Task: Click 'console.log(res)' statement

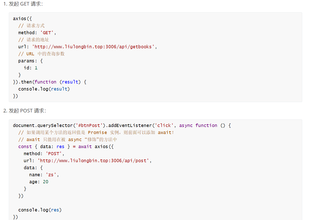Action: (40, 210)
